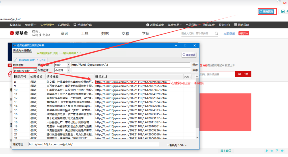288x157 pixels.
Task: Open the 不过滤 title filter dropdown
Action: tap(62, 70)
